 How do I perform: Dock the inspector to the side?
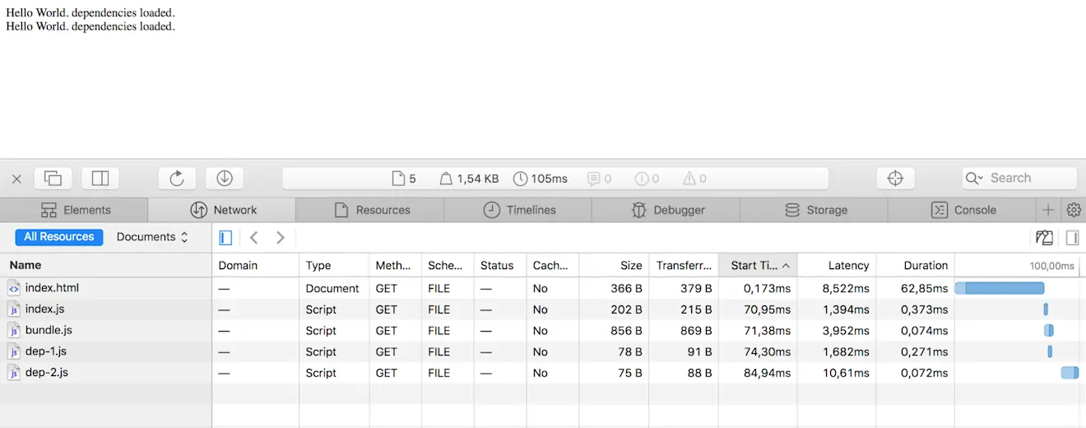coord(100,178)
